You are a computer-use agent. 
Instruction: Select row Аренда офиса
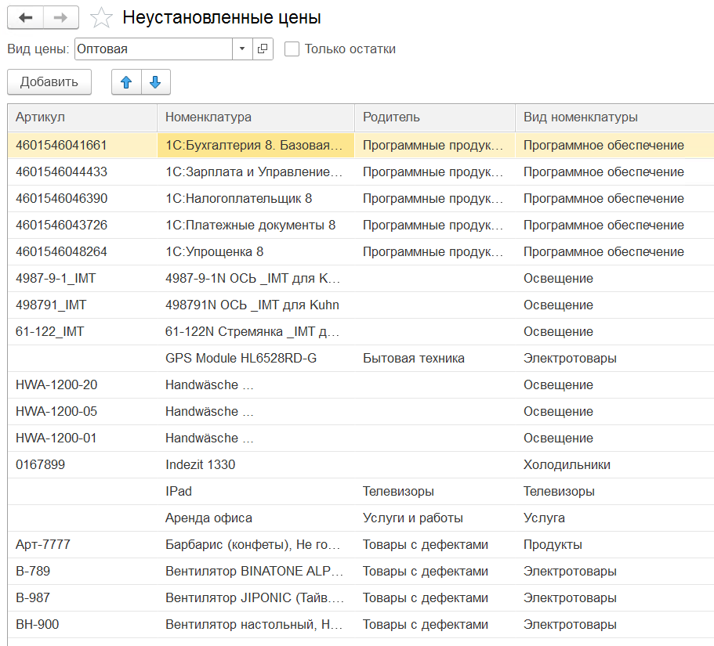(256, 518)
